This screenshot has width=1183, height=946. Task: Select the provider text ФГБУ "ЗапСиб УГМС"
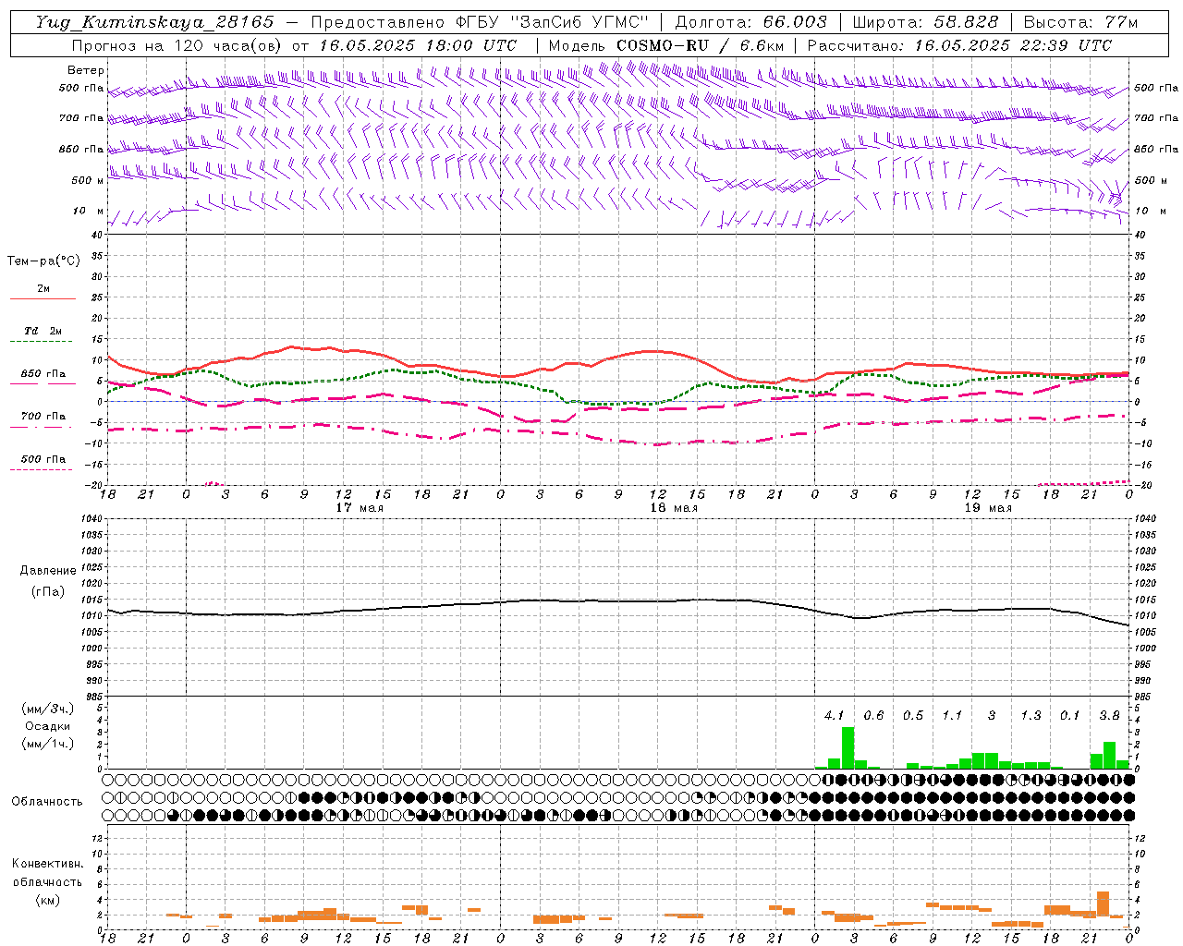[552, 22]
